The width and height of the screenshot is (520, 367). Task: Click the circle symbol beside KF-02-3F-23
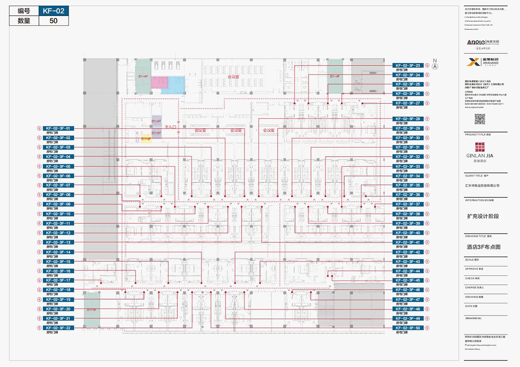click(428, 66)
